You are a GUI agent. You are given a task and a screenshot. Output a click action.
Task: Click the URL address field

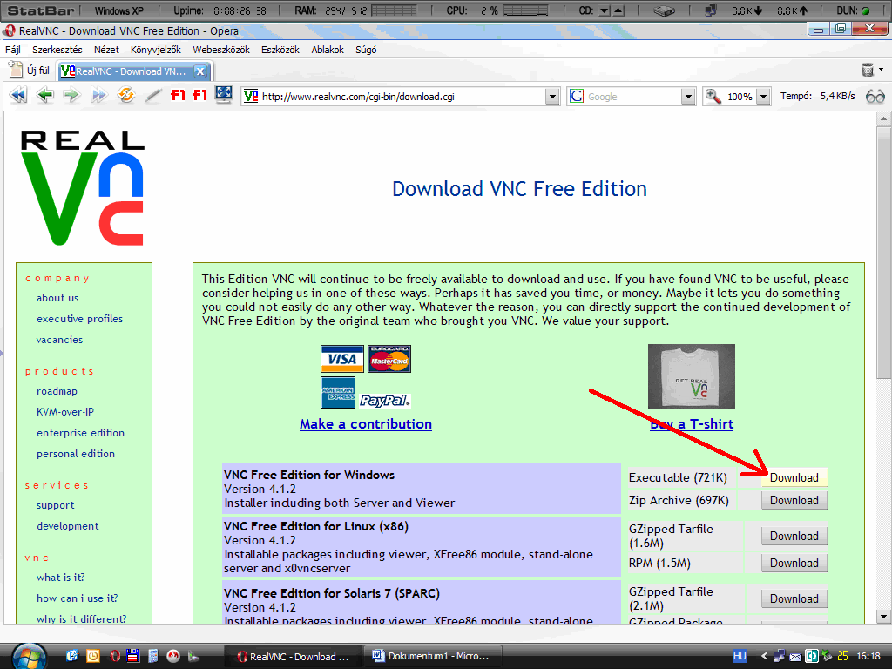pyautogui.click(x=402, y=97)
